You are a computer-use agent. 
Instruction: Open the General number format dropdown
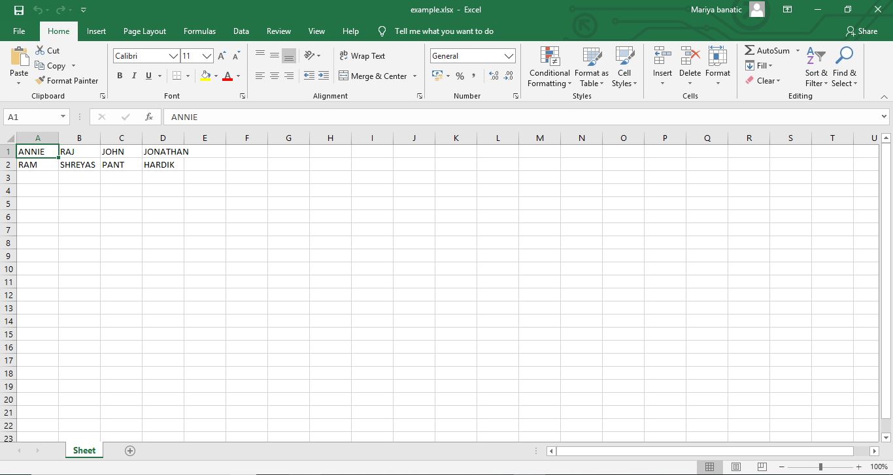point(509,56)
